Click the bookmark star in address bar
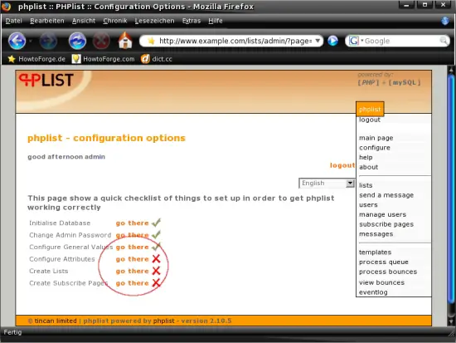The width and height of the screenshot is (456, 343). 151,41
